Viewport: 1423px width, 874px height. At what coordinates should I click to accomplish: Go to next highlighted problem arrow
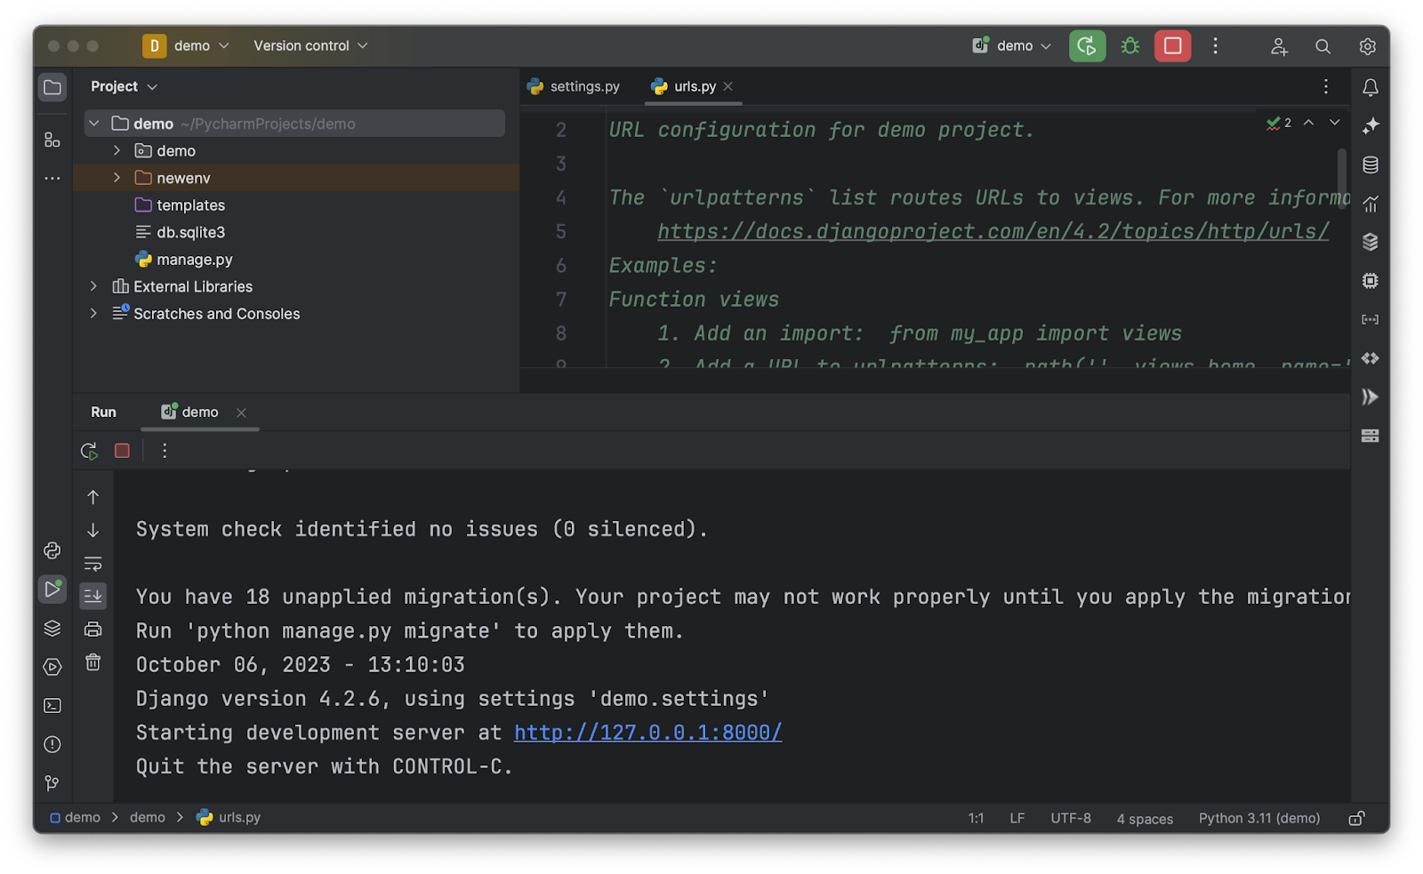[1334, 123]
